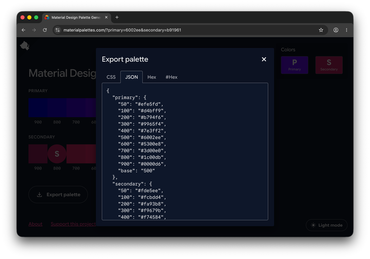370x259 pixels.
Task: Close the Export palette dialog
Action: tap(264, 59)
